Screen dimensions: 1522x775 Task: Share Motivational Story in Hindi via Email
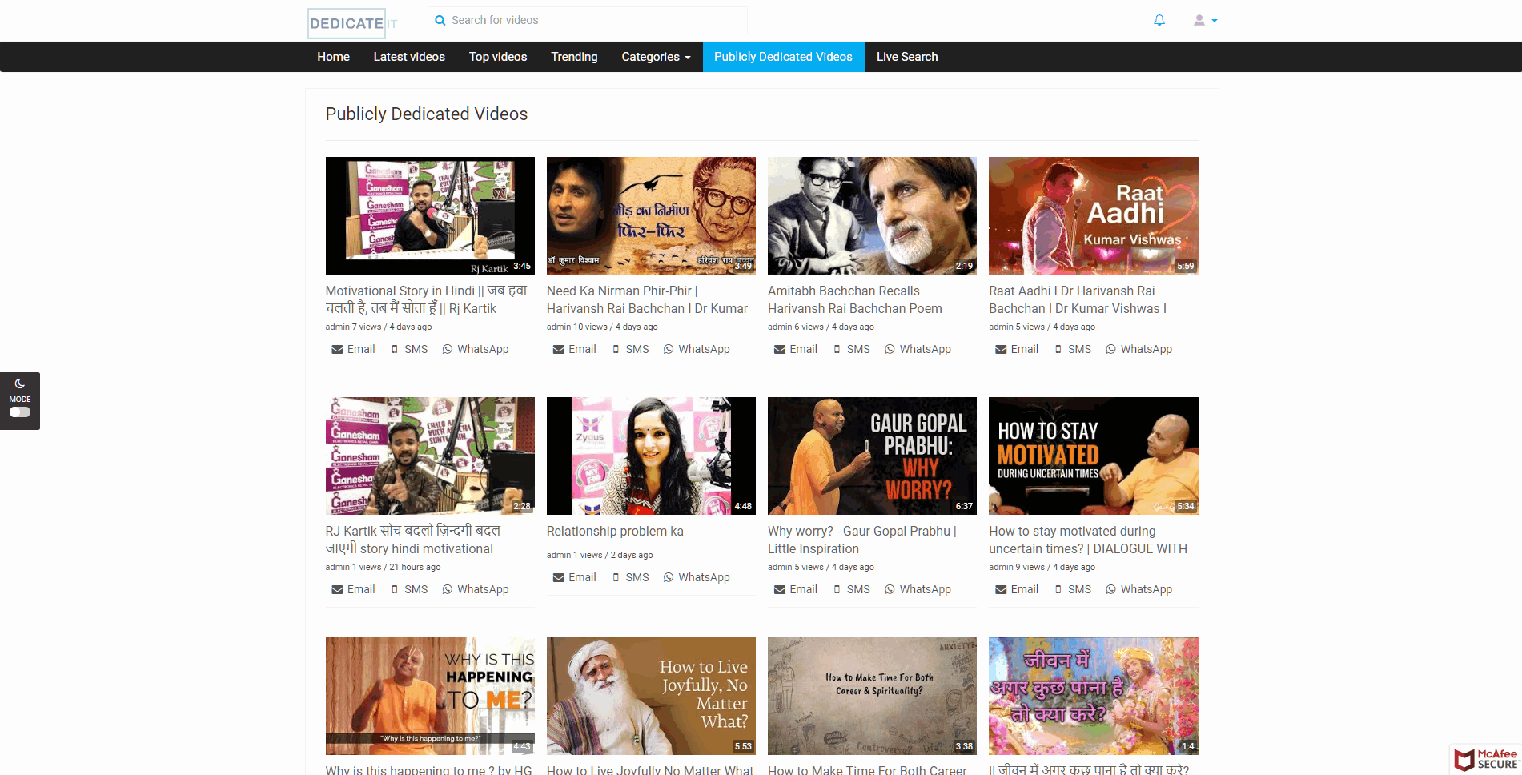(x=353, y=349)
